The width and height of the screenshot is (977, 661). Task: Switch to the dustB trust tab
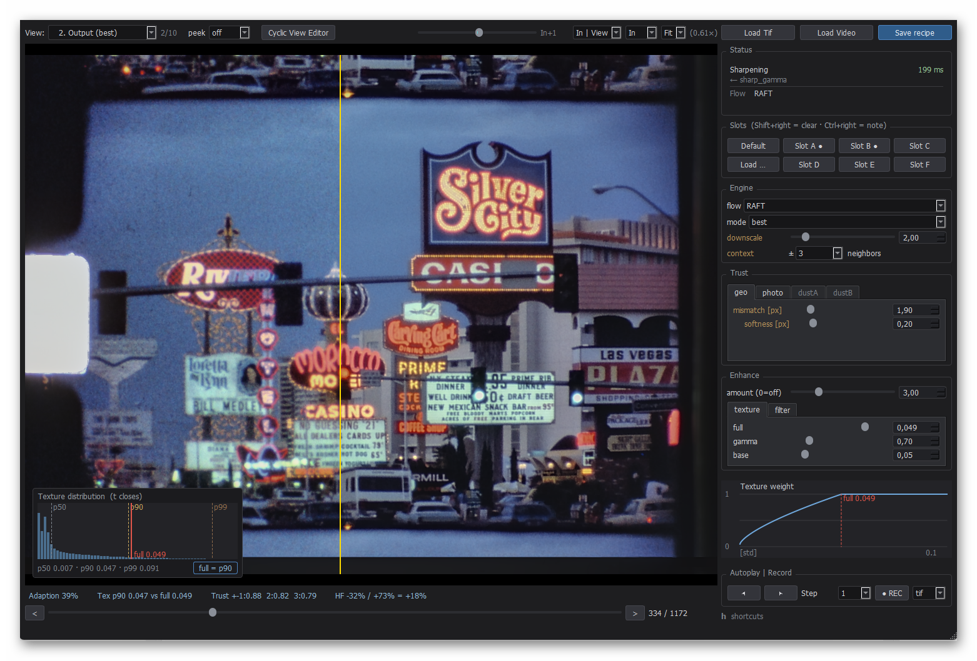pyautogui.click(x=843, y=292)
